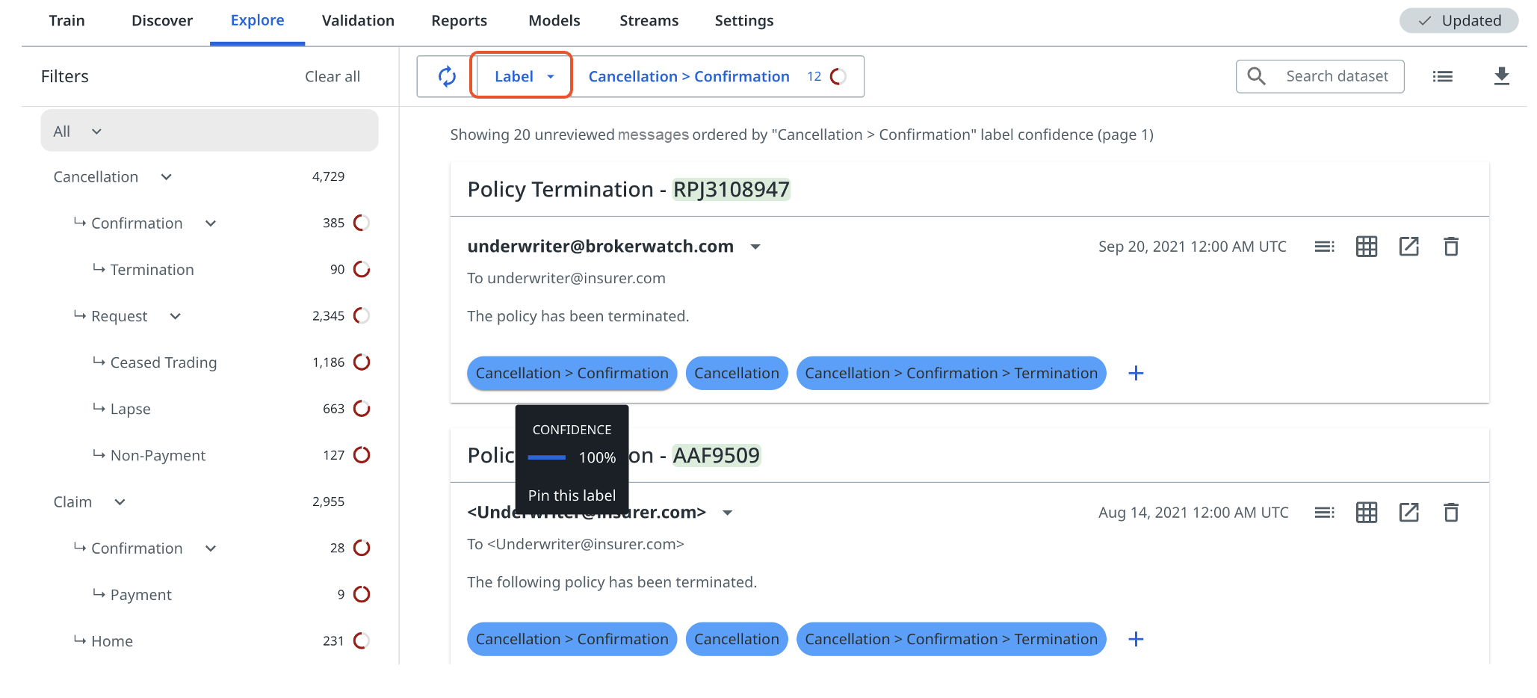Click the Updated status indicator
Image resolution: width=1537 pixels, height=698 pixels.
[1458, 20]
